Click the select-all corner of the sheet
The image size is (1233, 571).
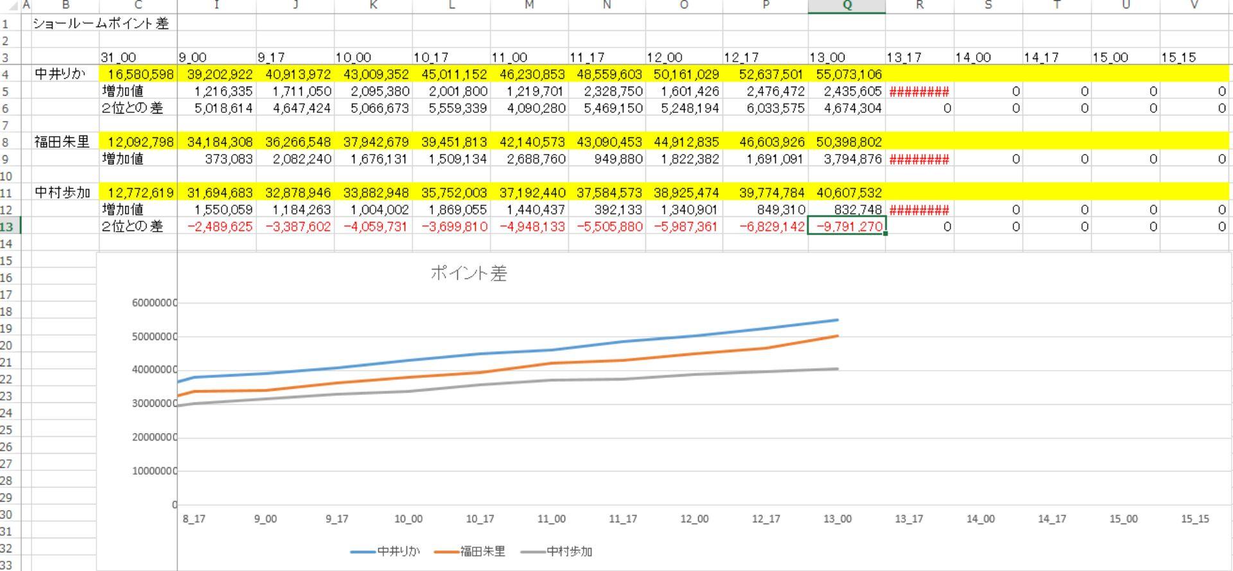tap(10, 5)
